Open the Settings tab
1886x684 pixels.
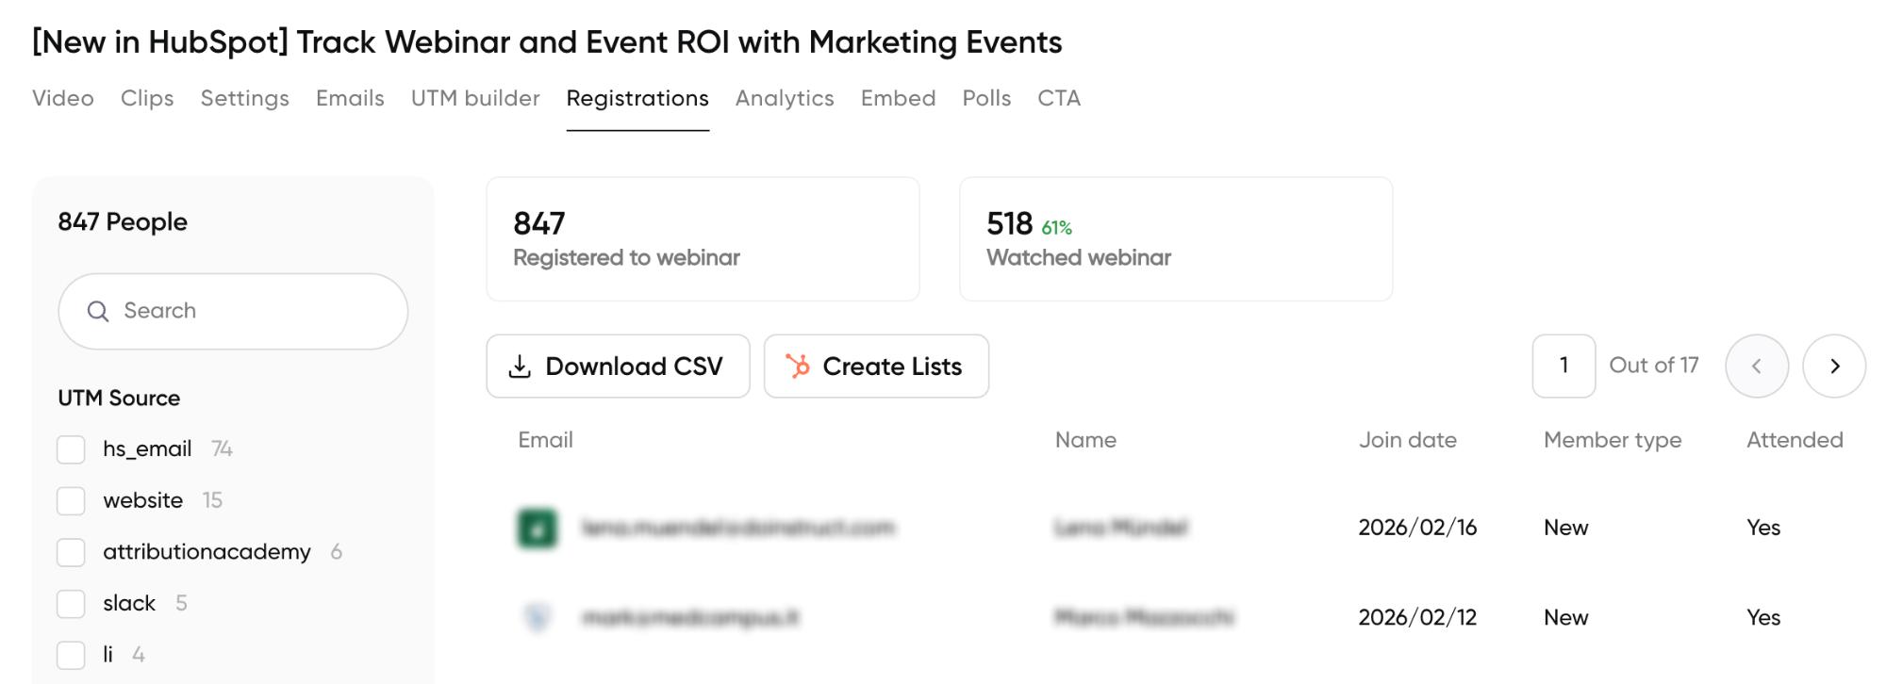click(245, 98)
